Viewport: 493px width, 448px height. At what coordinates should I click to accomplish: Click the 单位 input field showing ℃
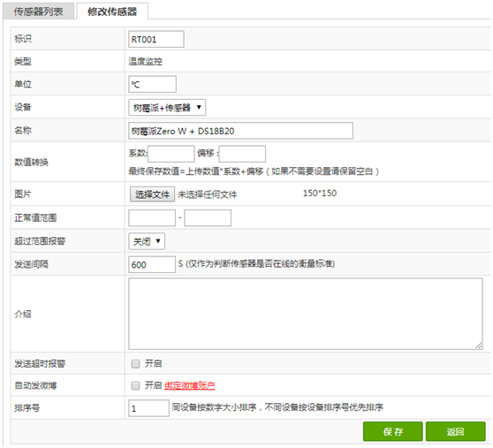152,84
